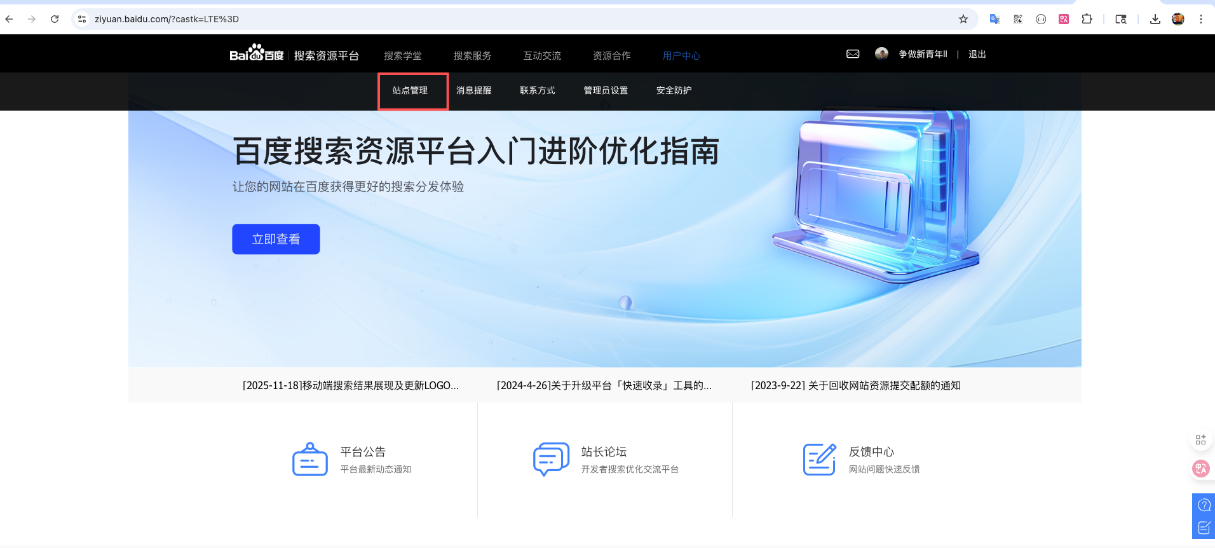1215x548 pixels.
Task: Click the text 平台最新动态通知
Action: tap(376, 469)
